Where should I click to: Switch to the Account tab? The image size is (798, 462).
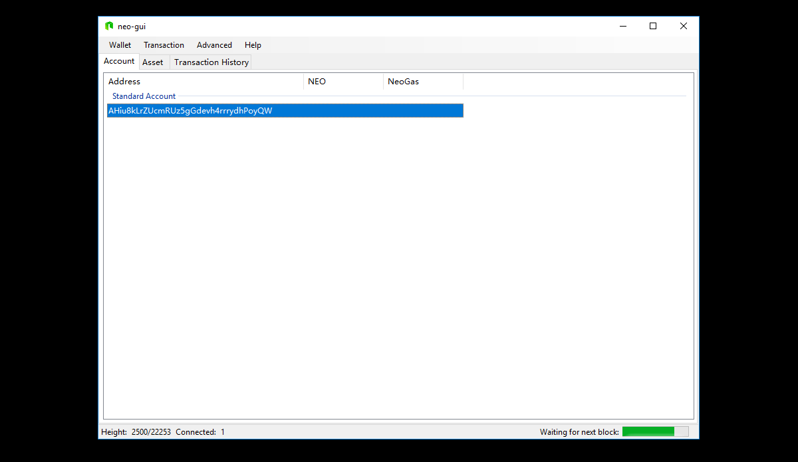pyautogui.click(x=119, y=61)
